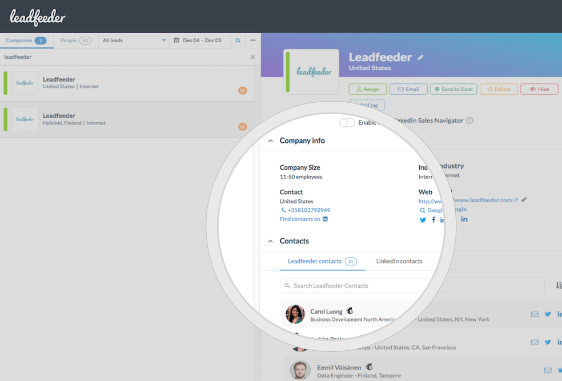Collapse the Company info section

coord(271,141)
